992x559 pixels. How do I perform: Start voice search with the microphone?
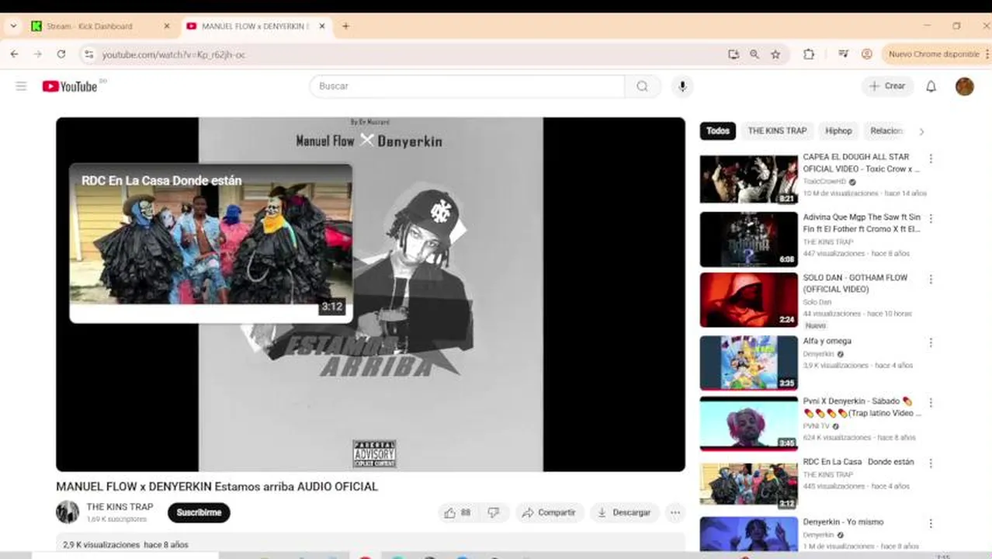pos(682,86)
